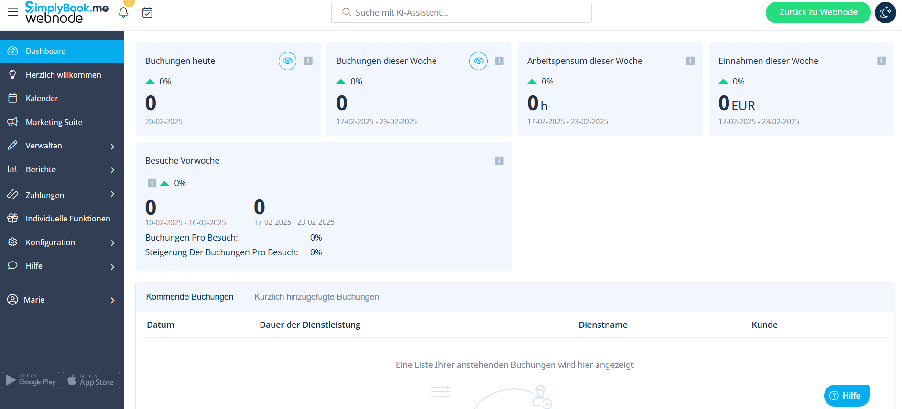Image resolution: width=902 pixels, height=409 pixels.
Task: Toggle visibility eye on Buchungen dieser Woche
Action: tap(478, 61)
